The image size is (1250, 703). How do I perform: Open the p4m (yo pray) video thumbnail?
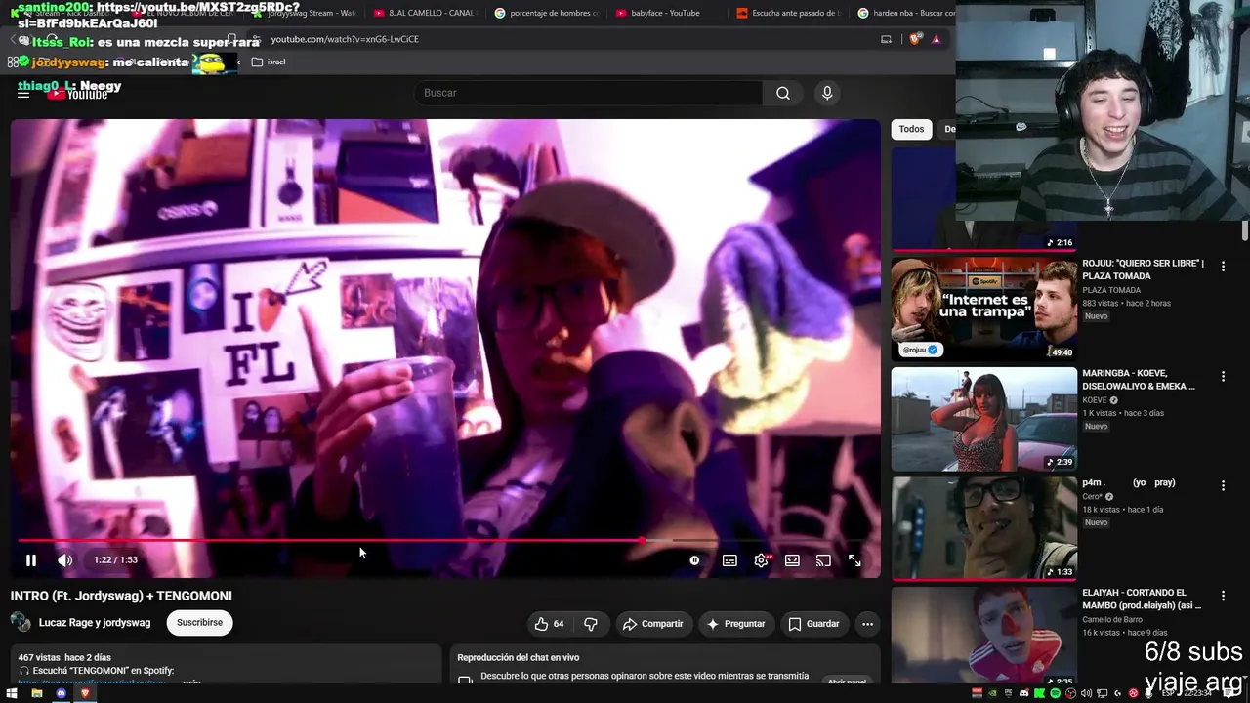983,528
